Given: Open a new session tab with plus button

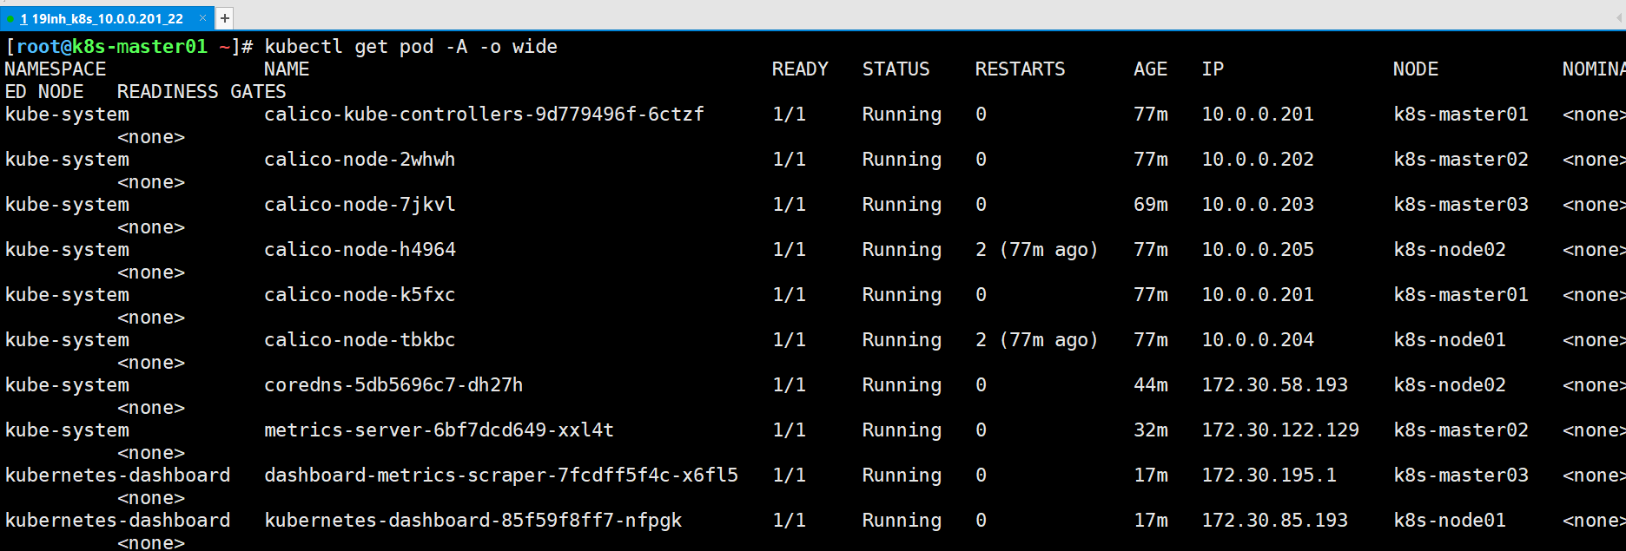Looking at the screenshot, I should tap(224, 18).
